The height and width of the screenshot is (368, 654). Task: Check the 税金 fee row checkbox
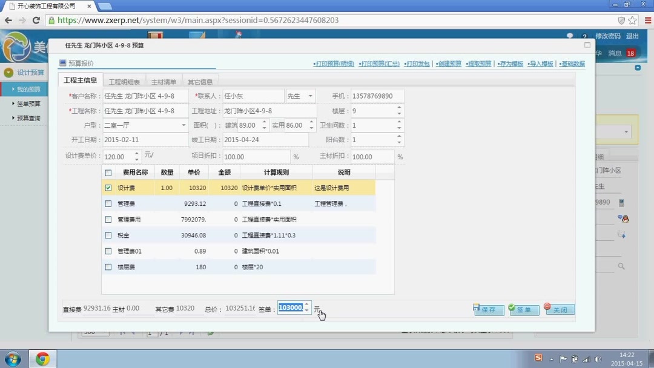[x=108, y=235]
